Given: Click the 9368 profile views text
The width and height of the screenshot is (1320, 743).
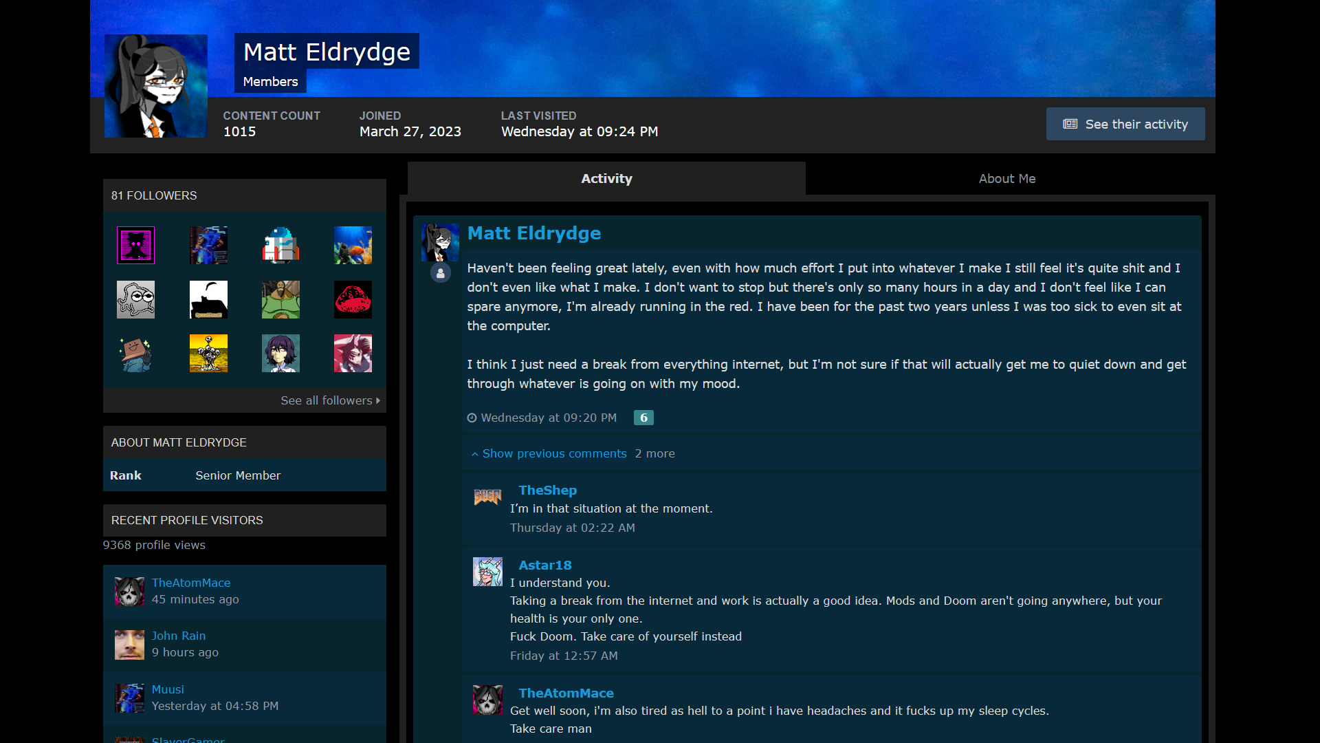Looking at the screenshot, I should pos(154,545).
